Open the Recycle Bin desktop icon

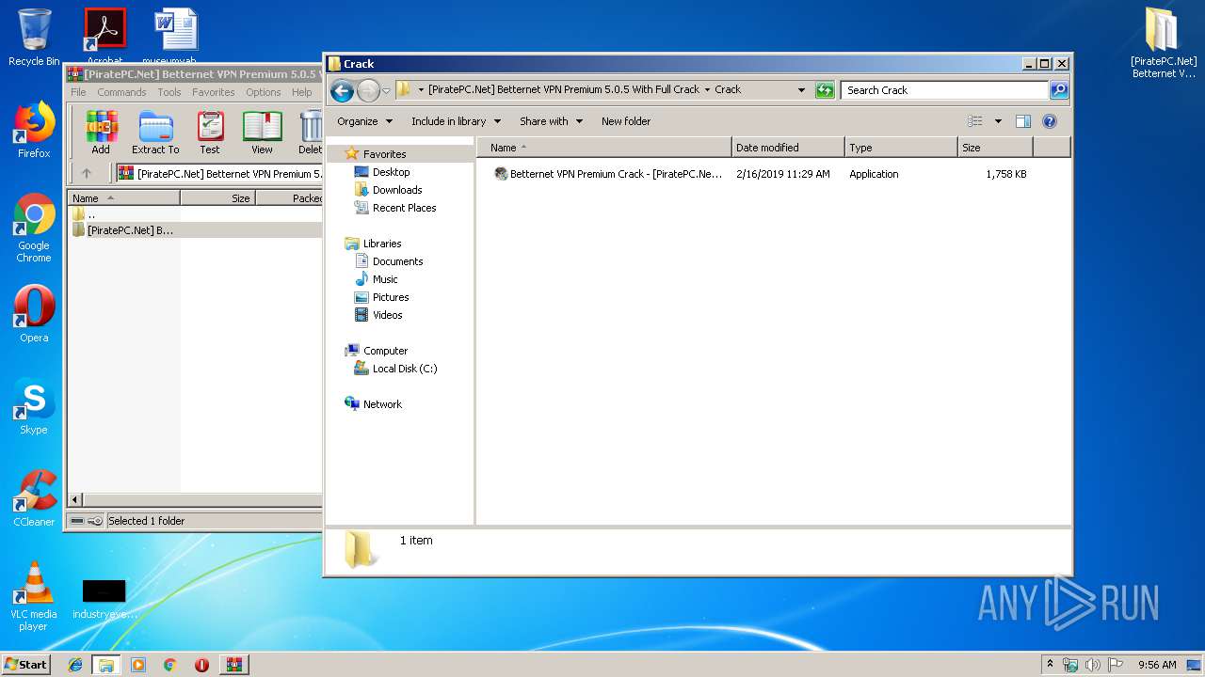pos(34,38)
